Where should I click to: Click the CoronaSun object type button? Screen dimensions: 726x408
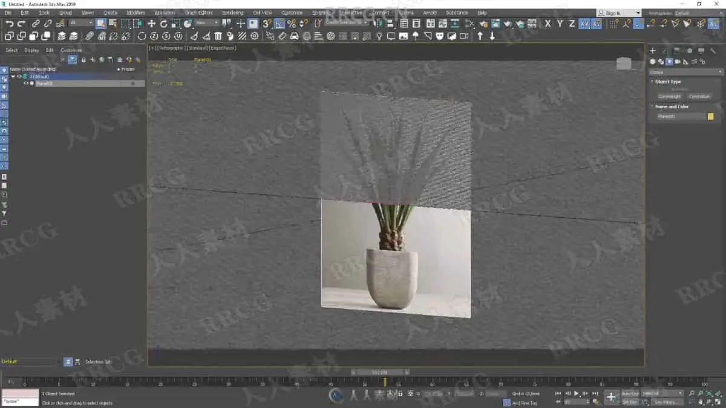coord(700,96)
